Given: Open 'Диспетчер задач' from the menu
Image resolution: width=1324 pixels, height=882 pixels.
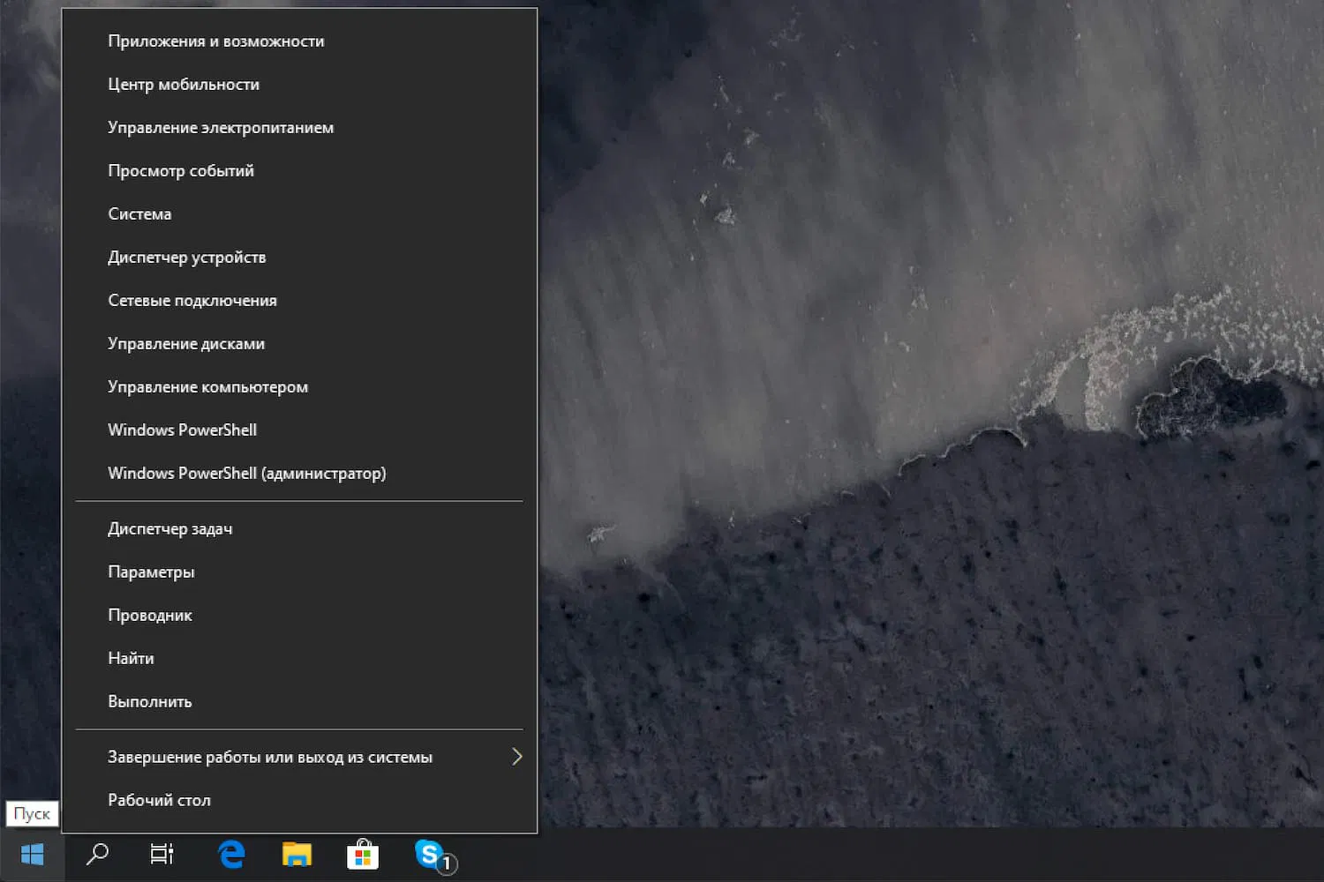Looking at the screenshot, I should 299,529.
